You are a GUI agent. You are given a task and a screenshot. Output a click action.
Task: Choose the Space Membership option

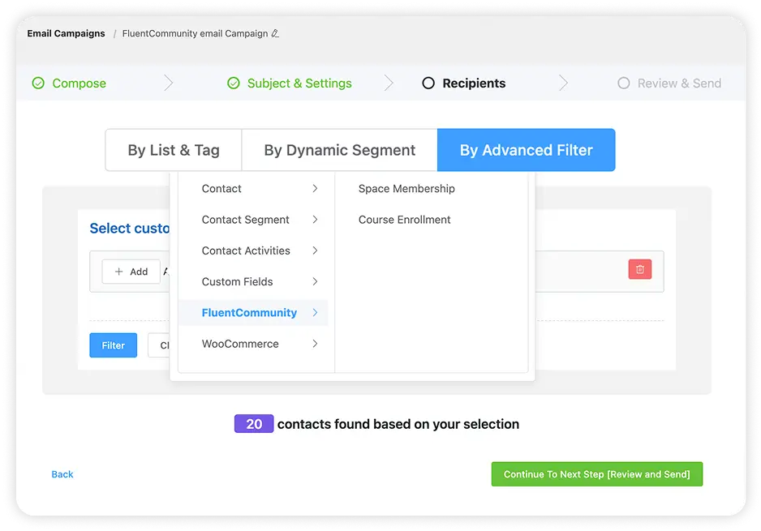406,189
